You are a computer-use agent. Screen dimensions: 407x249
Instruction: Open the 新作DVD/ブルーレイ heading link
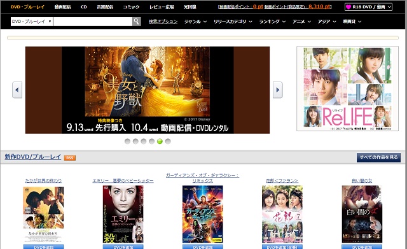click(32, 157)
